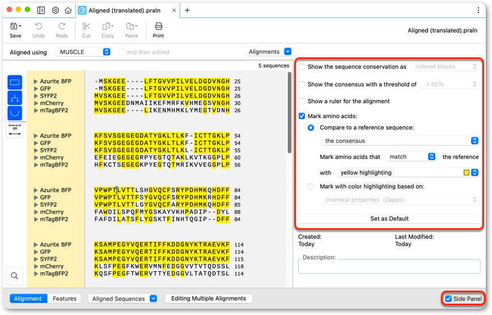Viewport: 492px width, 315px height.
Task: Enable 'Show the consensus with a threshold' checkbox
Action: coord(302,85)
